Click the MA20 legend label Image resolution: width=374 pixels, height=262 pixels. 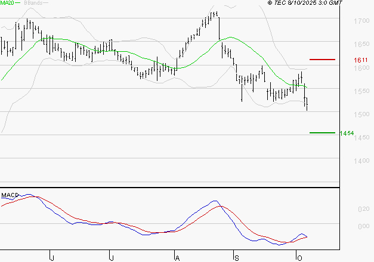[x=7, y=3]
